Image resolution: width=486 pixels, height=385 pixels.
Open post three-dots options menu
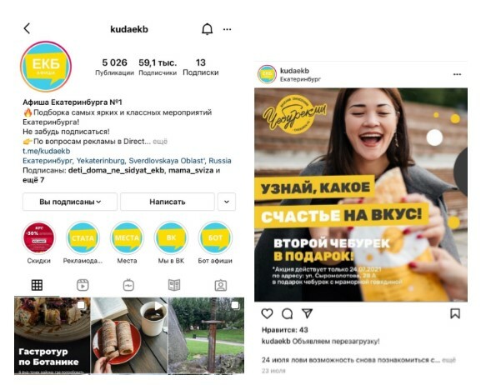457,74
